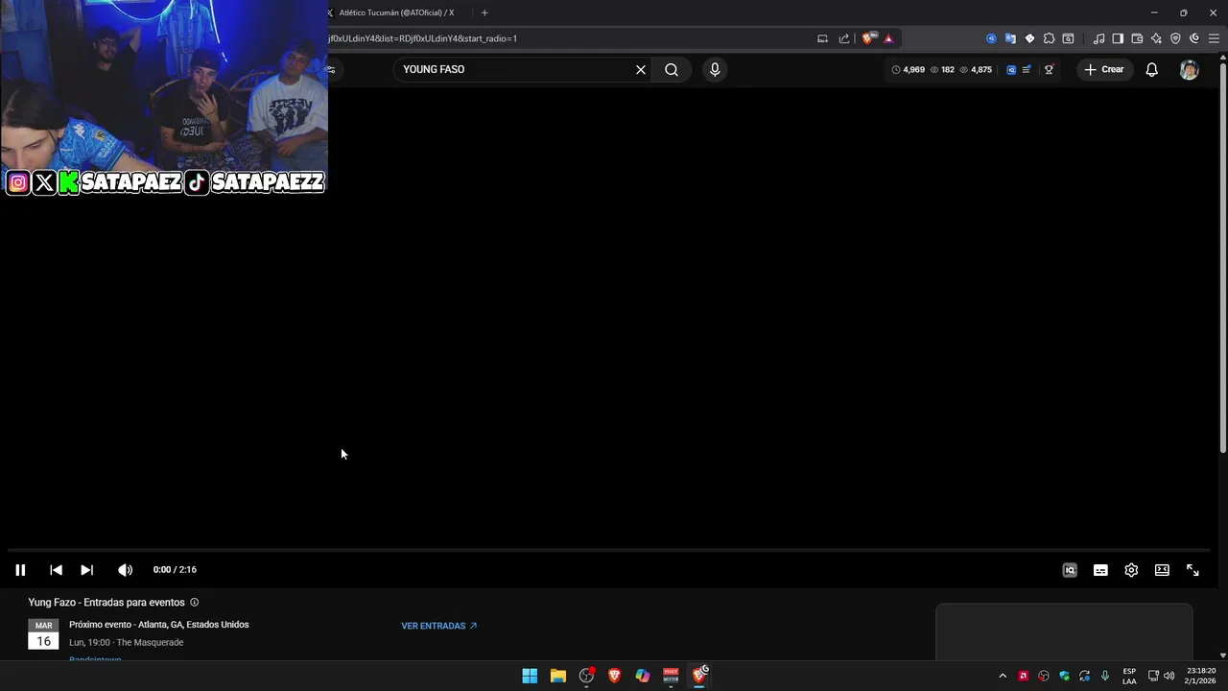Click the page-action search icon in toolbar
Viewport: 1228px width, 691px height.
tap(1068, 38)
